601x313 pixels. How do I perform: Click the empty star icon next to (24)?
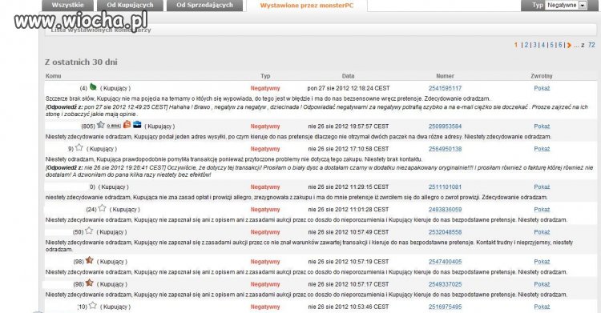click(x=102, y=208)
